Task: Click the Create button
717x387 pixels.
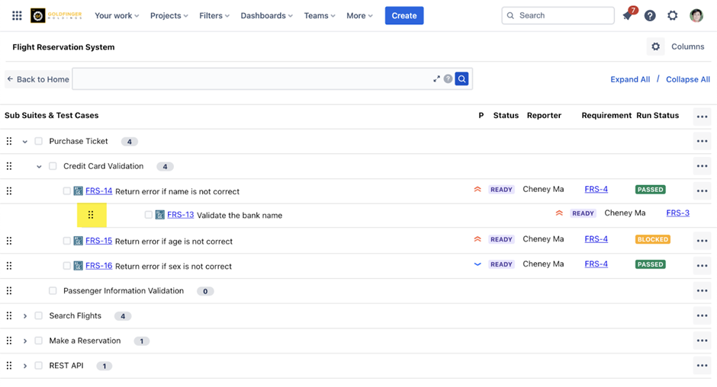Action: click(404, 15)
